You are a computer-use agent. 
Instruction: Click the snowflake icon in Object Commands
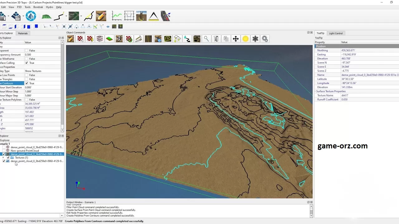pos(255,39)
